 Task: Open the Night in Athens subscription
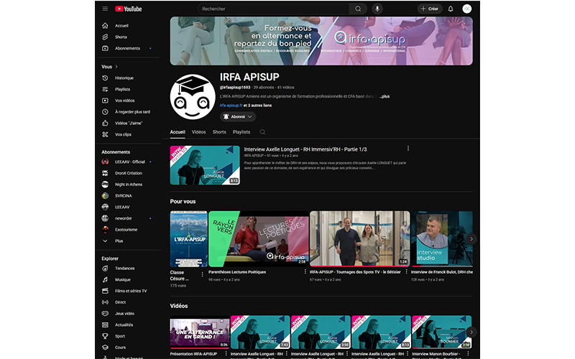tap(129, 185)
